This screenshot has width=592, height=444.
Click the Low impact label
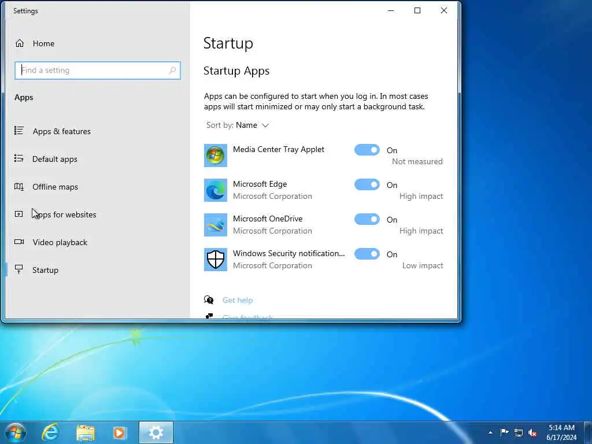point(423,265)
